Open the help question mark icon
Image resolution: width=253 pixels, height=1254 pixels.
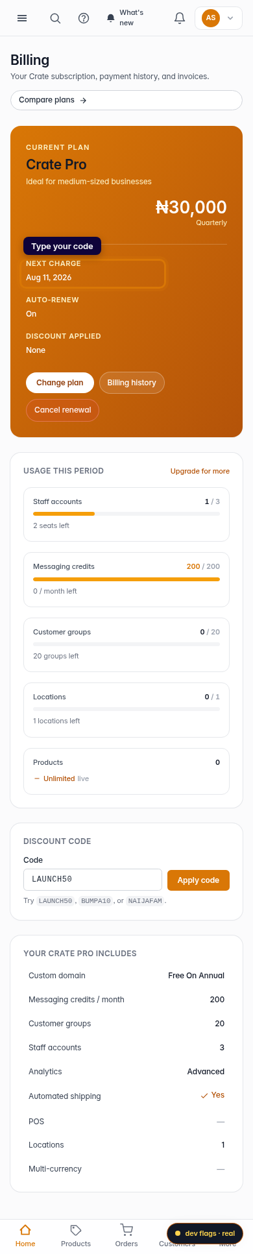tap(84, 18)
